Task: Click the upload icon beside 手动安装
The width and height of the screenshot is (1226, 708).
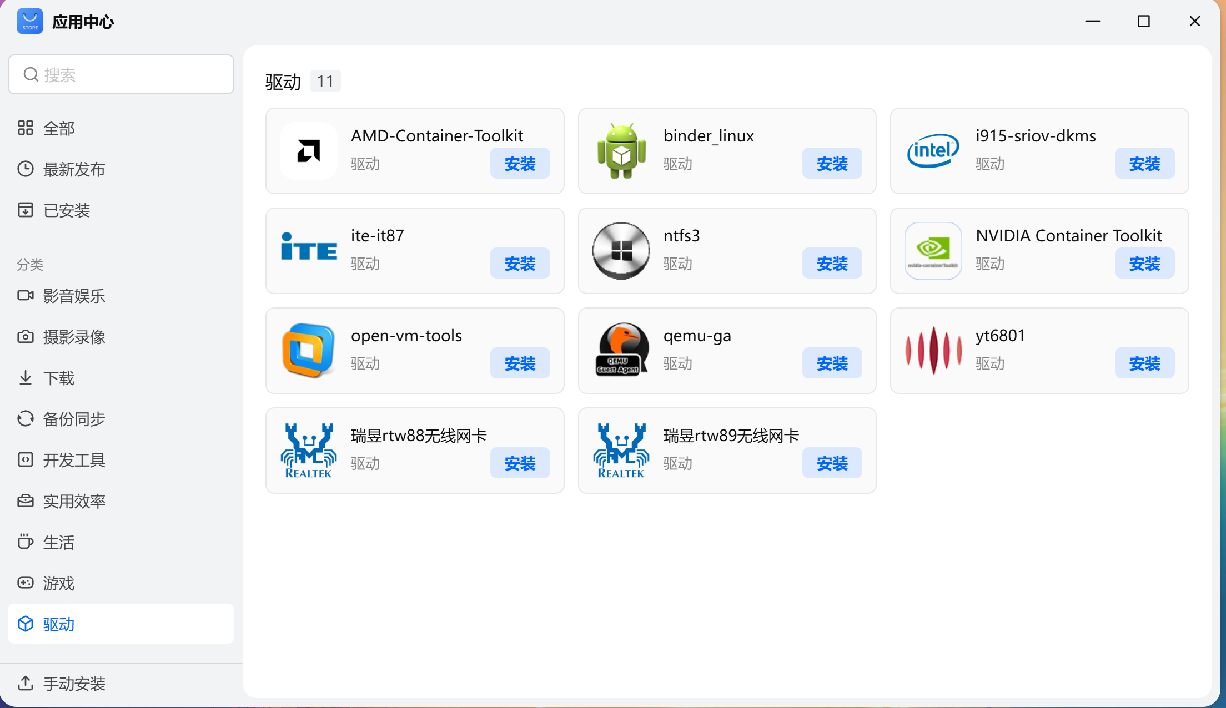Action: pyautogui.click(x=26, y=683)
